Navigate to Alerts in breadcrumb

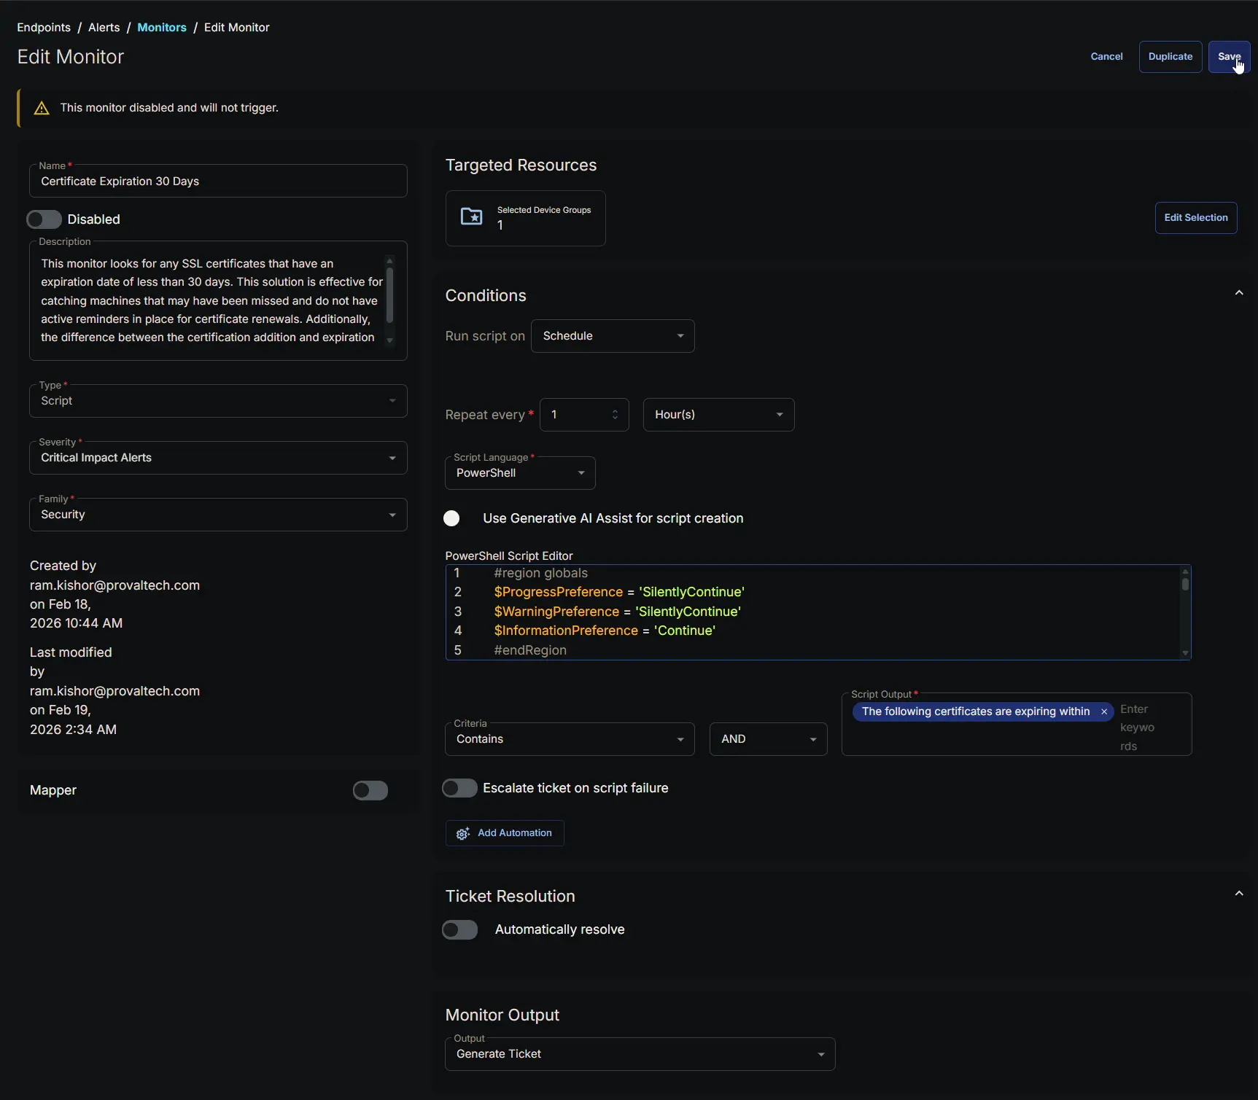(x=104, y=28)
